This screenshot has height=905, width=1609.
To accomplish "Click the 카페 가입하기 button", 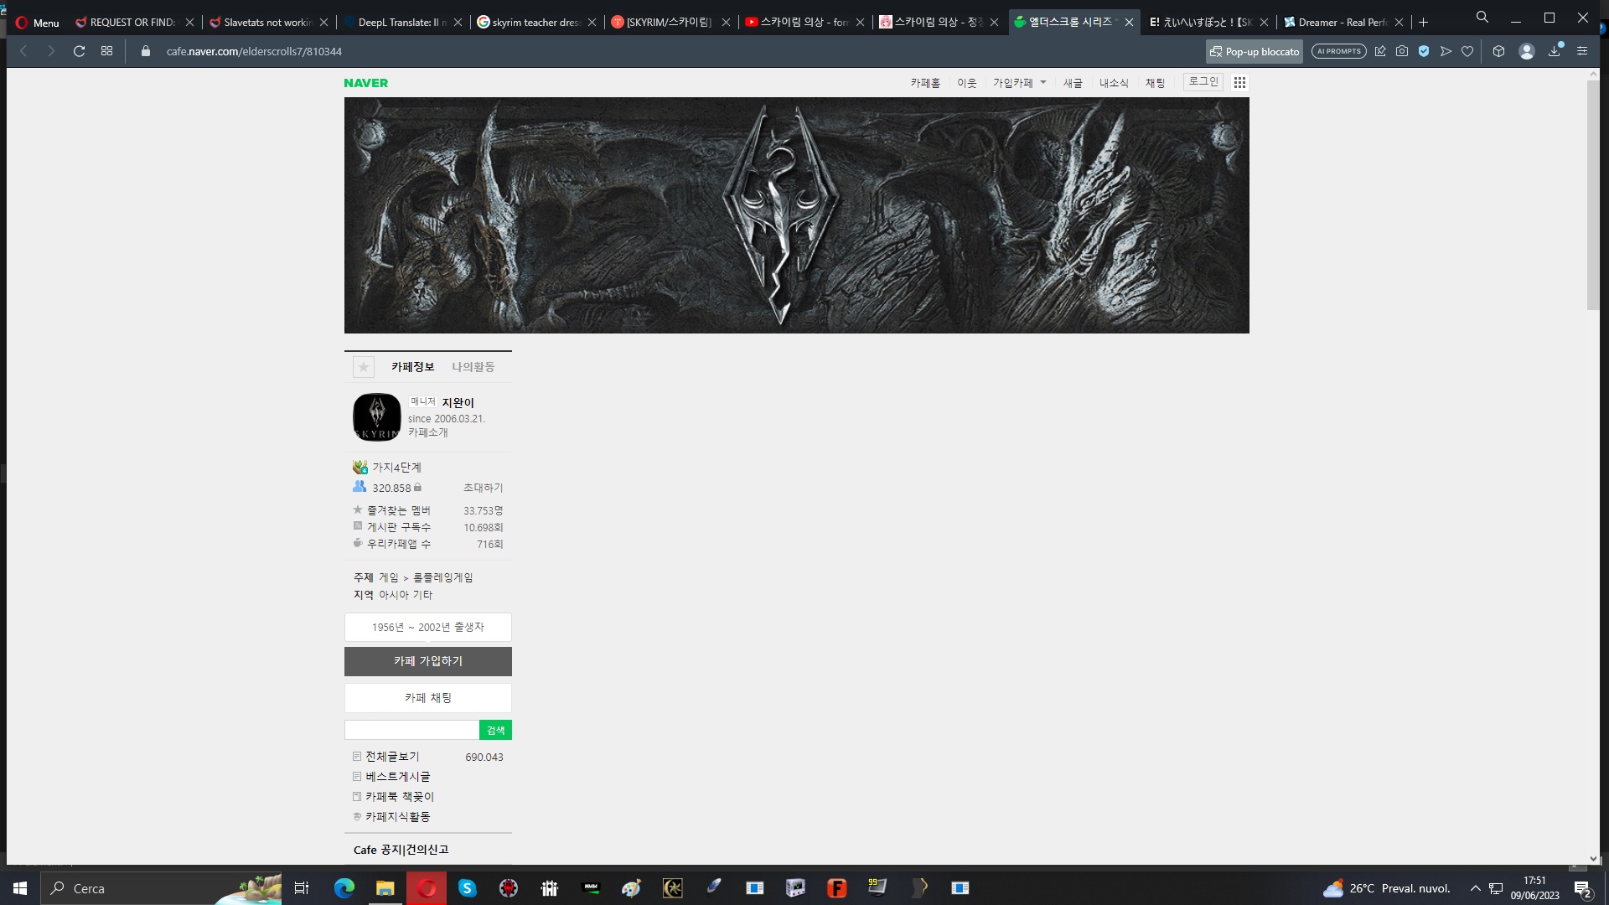I will pyautogui.click(x=427, y=661).
